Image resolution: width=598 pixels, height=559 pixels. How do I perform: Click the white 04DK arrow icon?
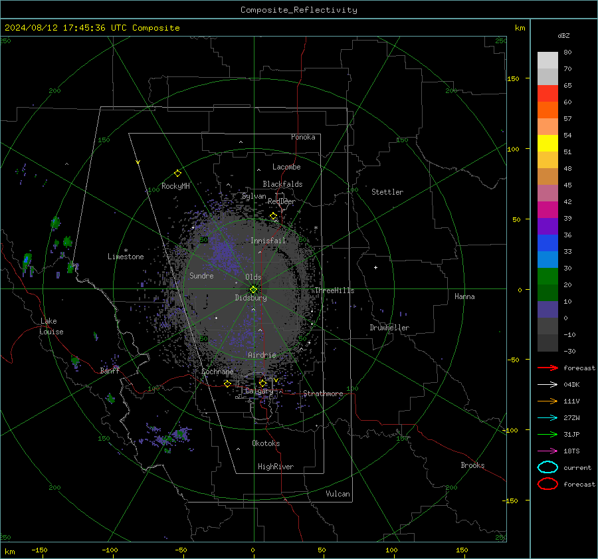click(x=548, y=385)
